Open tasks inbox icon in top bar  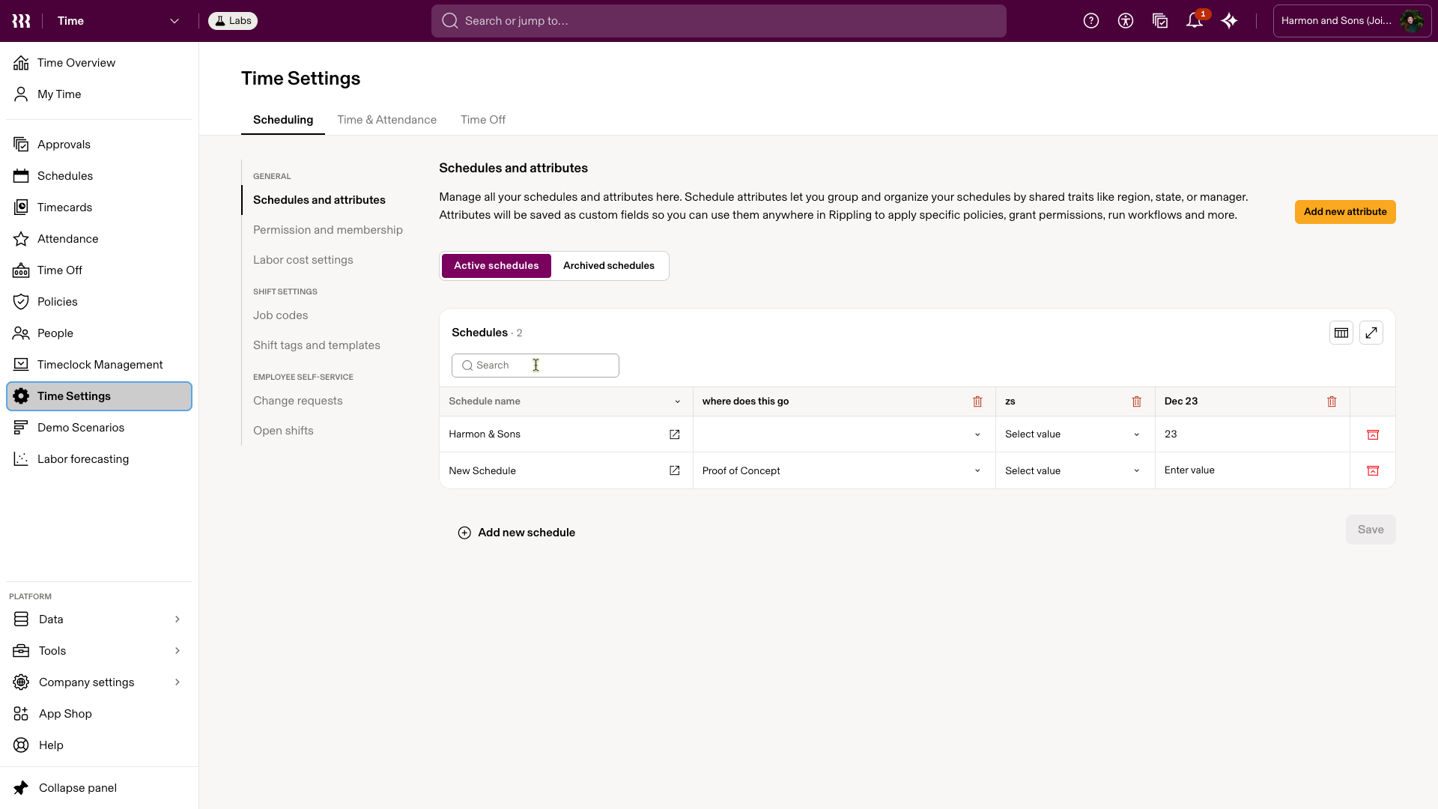[x=1160, y=21]
